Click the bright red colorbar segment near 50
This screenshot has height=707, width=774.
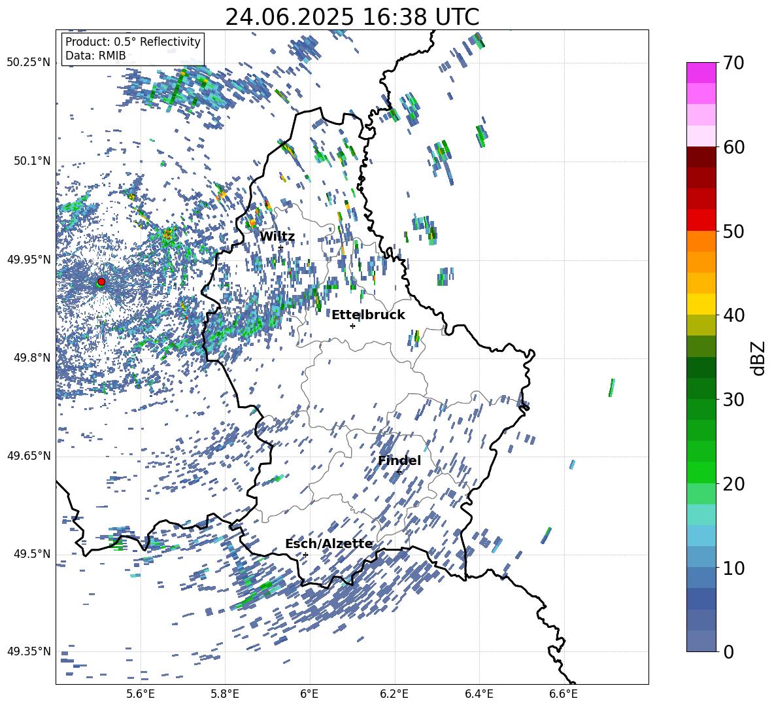pyautogui.click(x=701, y=220)
